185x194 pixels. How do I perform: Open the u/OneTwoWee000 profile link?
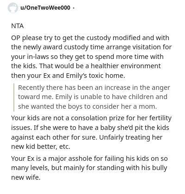(45, 8)
